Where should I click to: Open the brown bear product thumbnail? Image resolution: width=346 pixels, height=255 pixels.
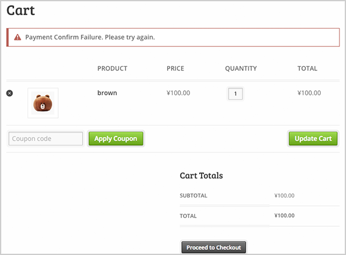(x=43, y=103)
